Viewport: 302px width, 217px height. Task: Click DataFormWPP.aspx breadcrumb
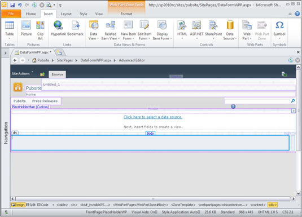coord(96,60)
